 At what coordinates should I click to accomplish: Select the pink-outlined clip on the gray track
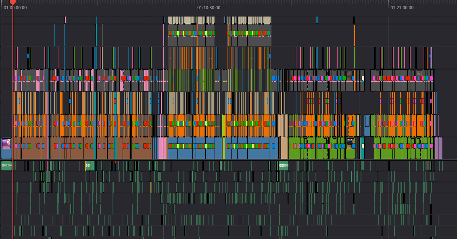(122, 80)
